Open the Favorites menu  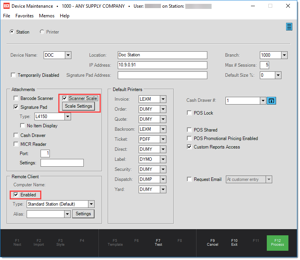click(x=25, y=16)
